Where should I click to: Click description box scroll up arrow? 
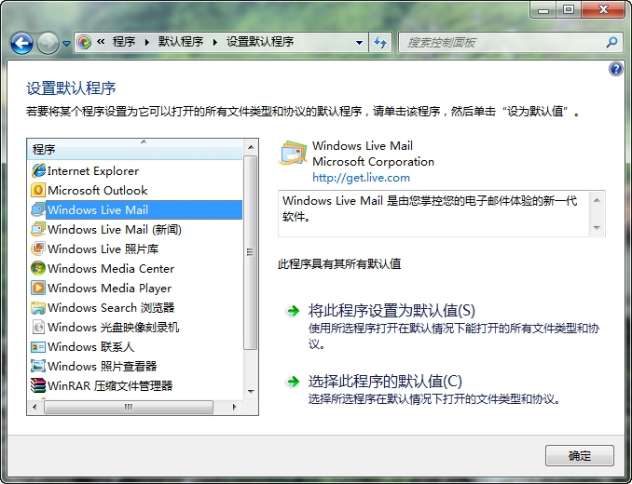tap(597, 200)
